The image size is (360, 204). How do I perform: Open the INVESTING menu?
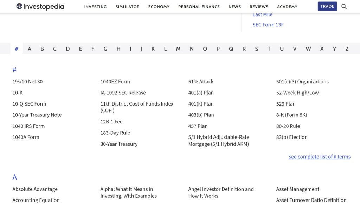(x=95, y=6)
